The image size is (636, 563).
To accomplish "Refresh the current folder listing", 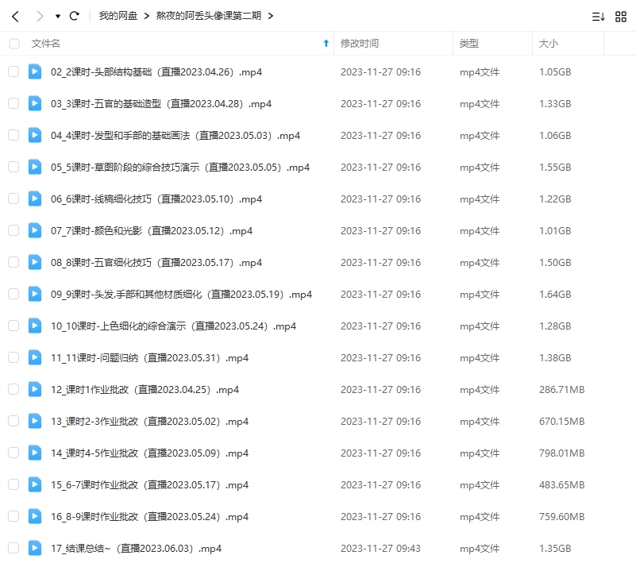I will (75, 16).
